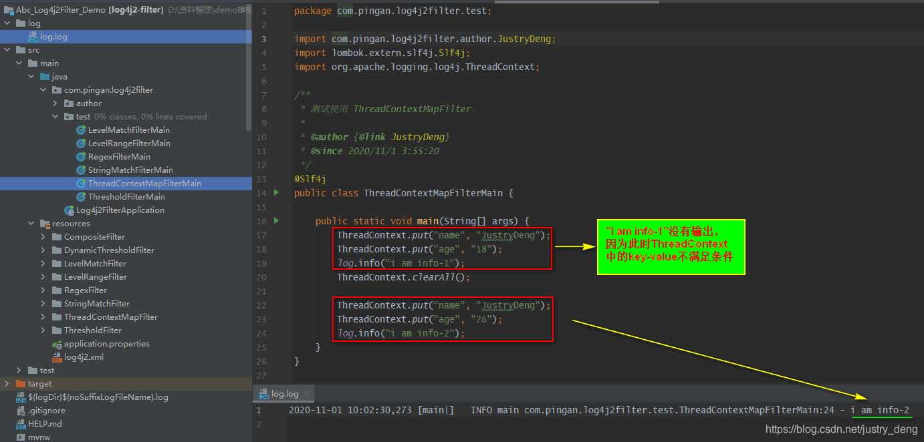The width and height of the screenshot is (924, 442).
Task: Collapse the src folder
Action: (7, 50)
